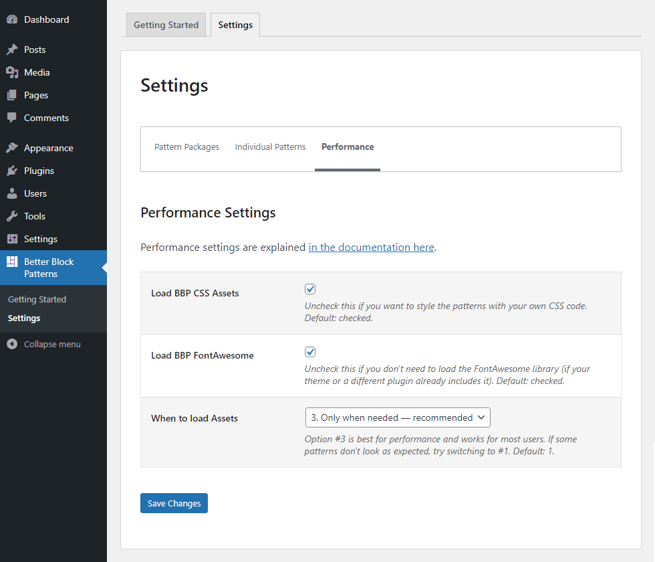This screenshot has width=655, height=562.
Task: Click the large 'Settings' page heading
Action: [x=174, y=86]
